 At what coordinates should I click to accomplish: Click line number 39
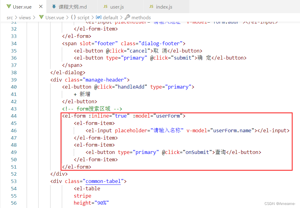click(x=14, y=80)
